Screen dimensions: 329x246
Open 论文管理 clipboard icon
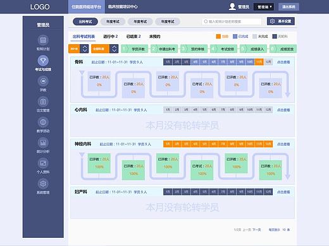(x=43, y=102)
